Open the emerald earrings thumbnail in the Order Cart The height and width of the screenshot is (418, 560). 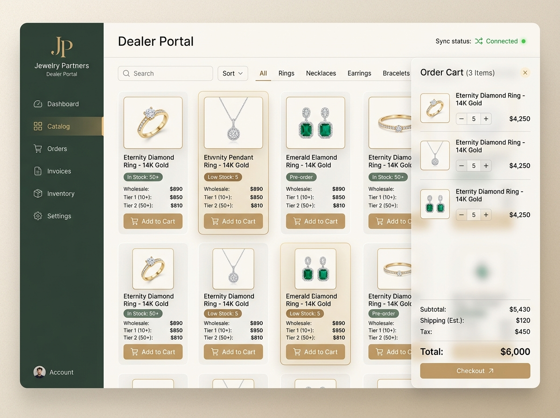click(435, 204)
